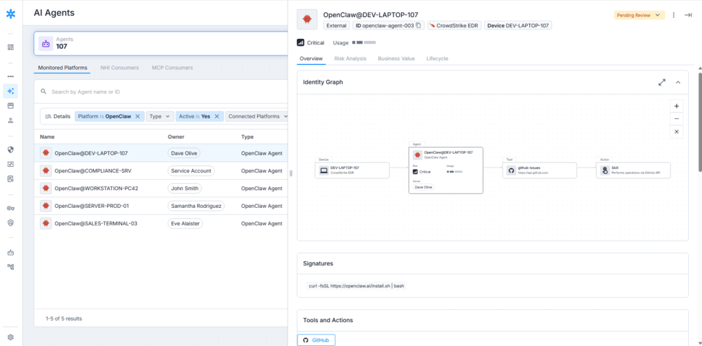Toggle the Details filter button
The width and height of the screenshot is (702, 346).
[x=58, y=116]
